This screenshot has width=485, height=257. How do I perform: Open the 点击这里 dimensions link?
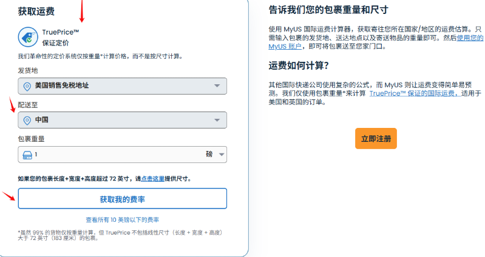[153, 179]
